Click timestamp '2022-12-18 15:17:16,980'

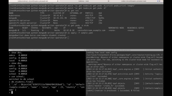coord(99,79)
